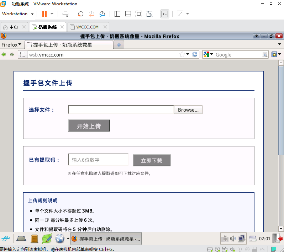Click the VMware sound card status icon
This screenshot has width=284, height=252.
tap(232, 249)
